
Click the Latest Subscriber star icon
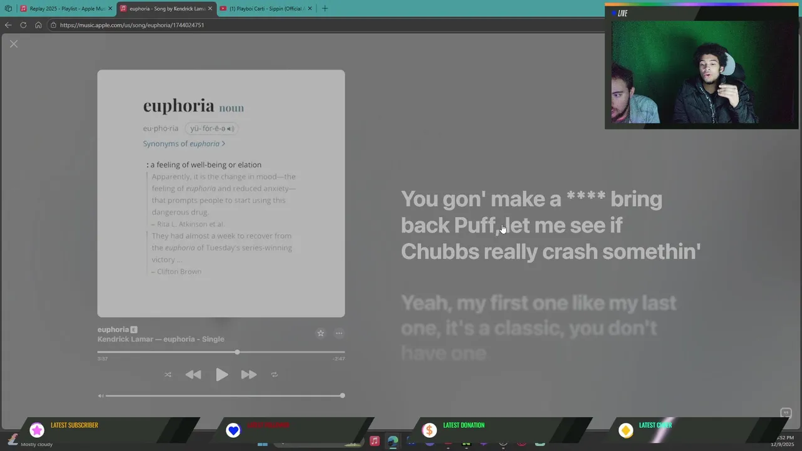[x=37, y=430]
